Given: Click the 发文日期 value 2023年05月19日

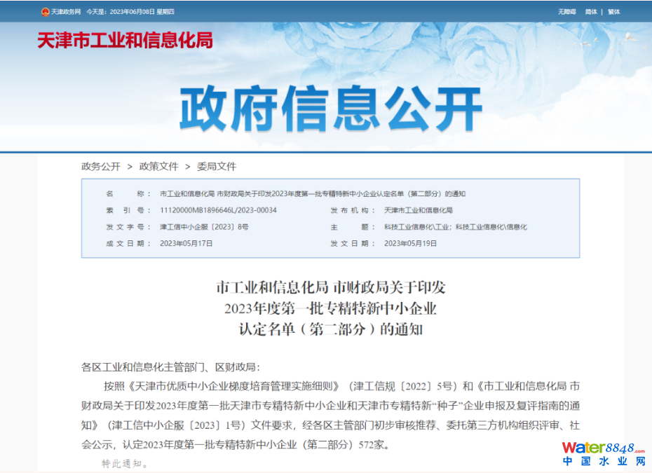Looking at the screenshot, I should (x=410, y=243).
